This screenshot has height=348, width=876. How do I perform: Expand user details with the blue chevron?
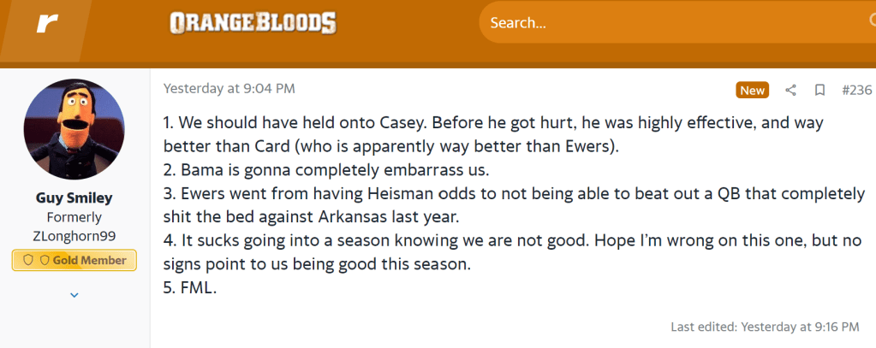[74, 295]
